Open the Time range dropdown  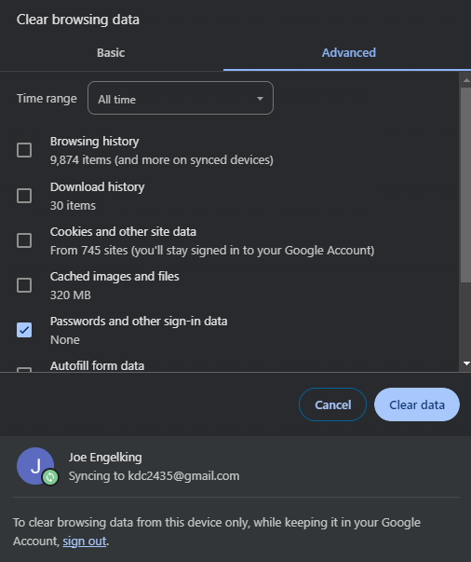click(181, 98)
